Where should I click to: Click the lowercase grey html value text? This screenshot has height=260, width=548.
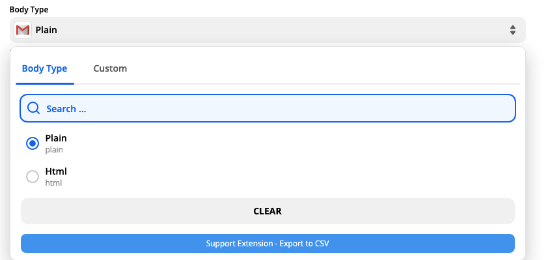click(53, 182)
